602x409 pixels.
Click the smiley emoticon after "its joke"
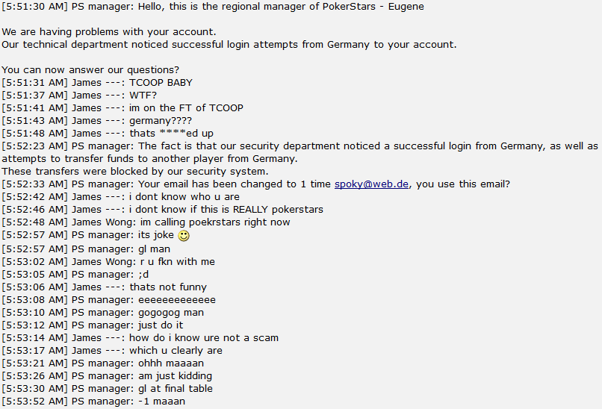184,236
